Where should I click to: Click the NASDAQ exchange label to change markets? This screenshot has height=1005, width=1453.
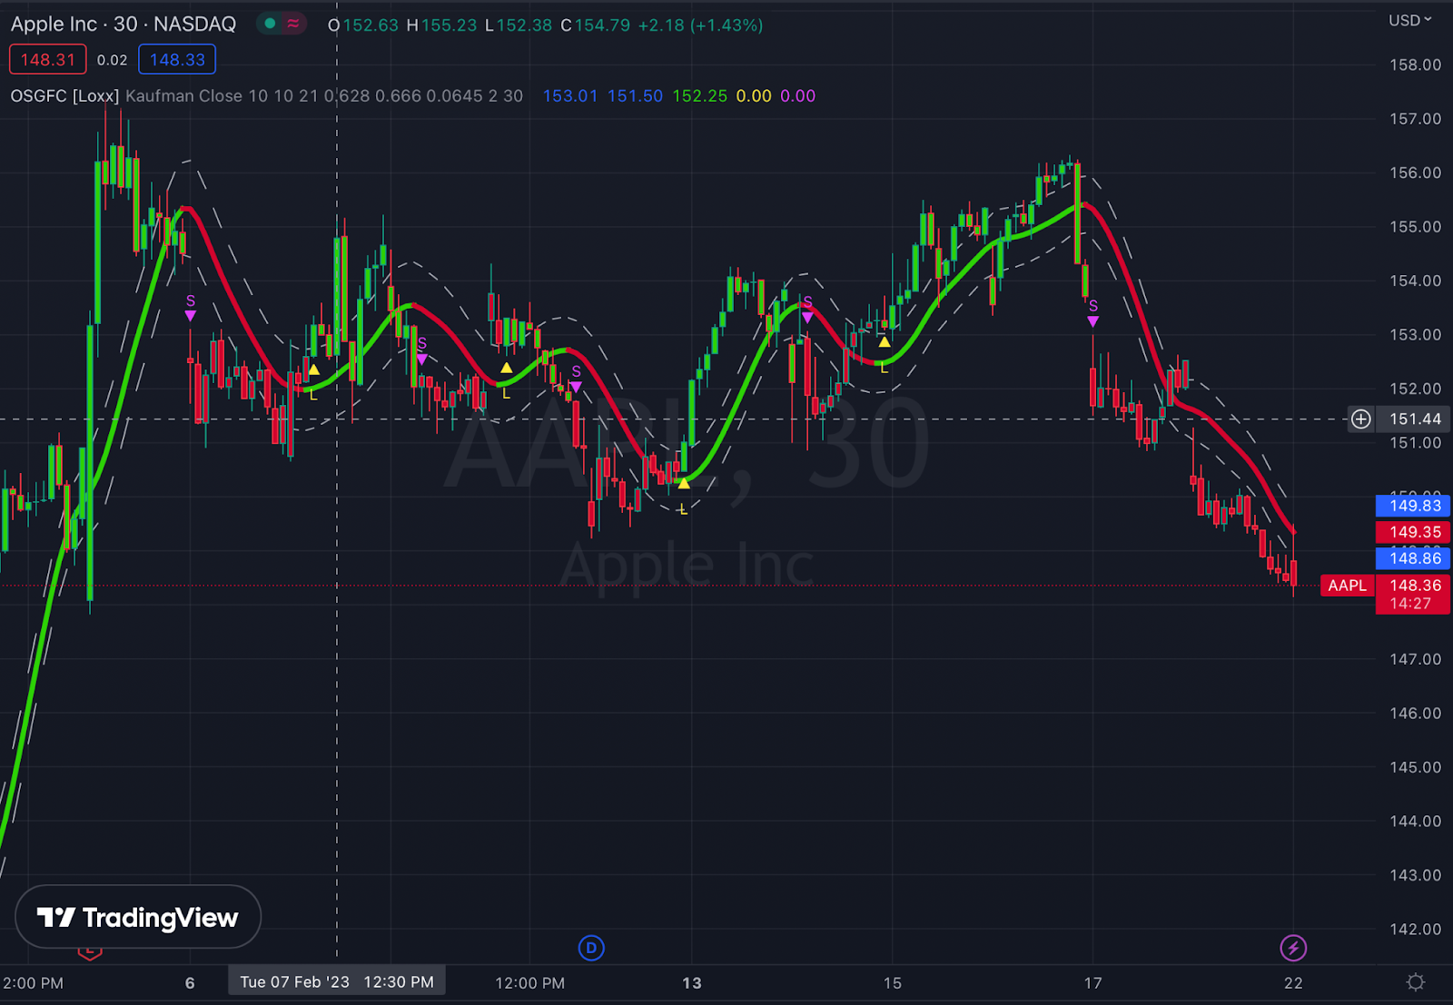[195, 25]
